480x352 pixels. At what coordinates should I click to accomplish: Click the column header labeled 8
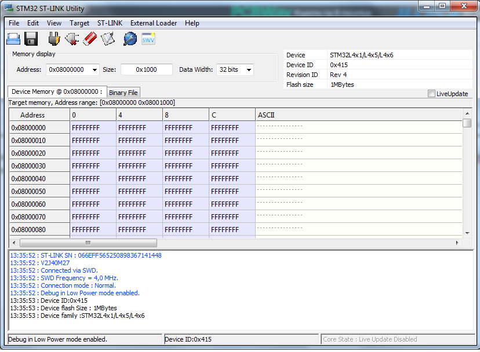(186, 115)
